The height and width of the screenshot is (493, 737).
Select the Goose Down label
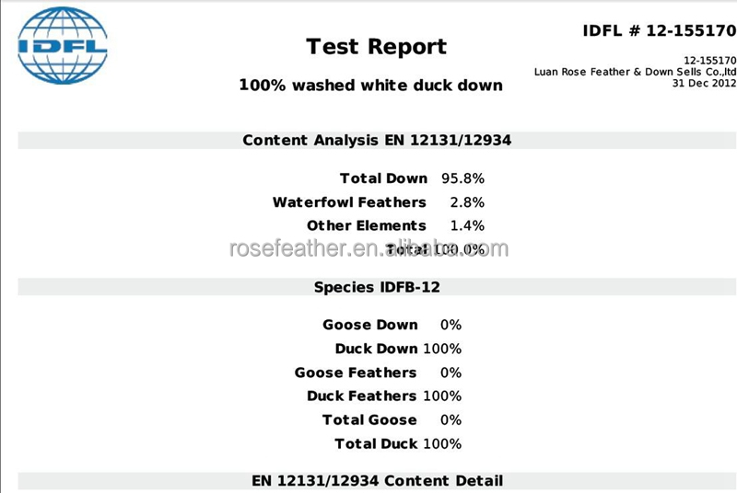point(370,325)
